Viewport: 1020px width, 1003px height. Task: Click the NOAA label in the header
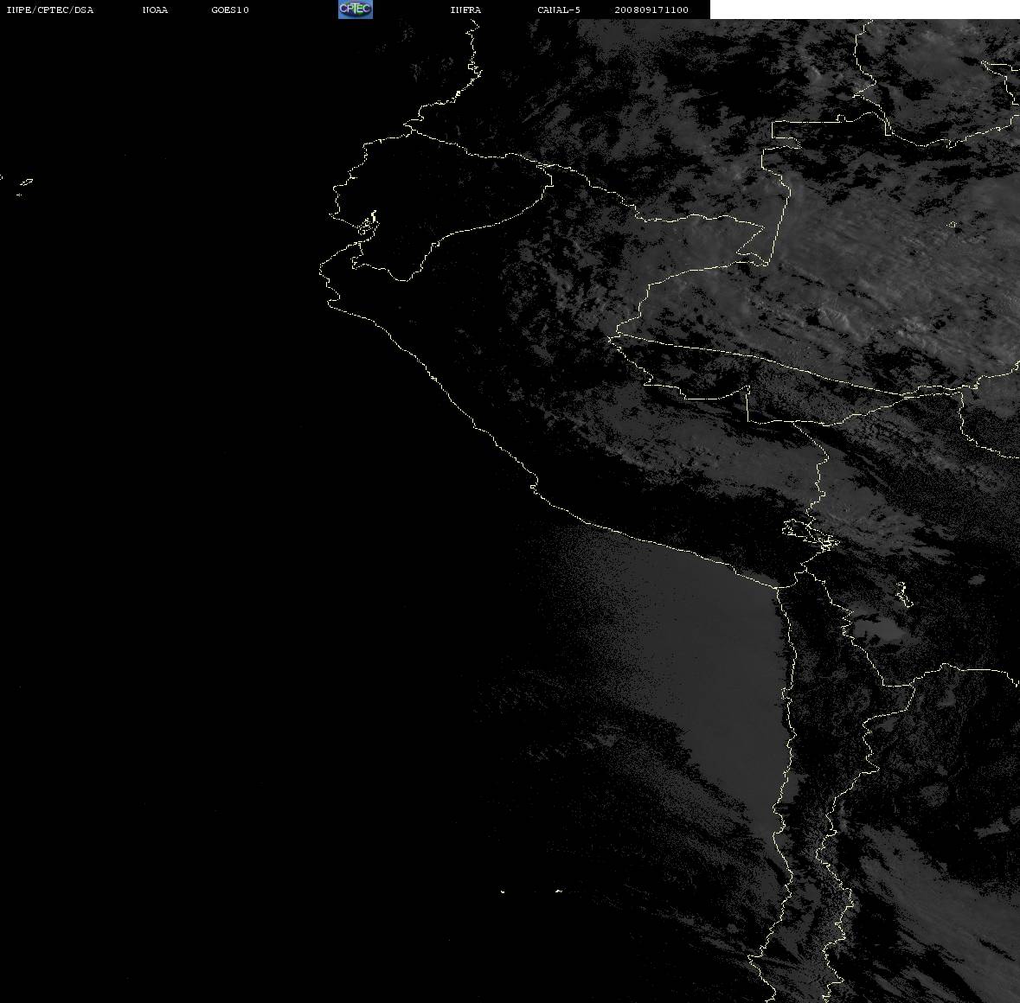155,10
